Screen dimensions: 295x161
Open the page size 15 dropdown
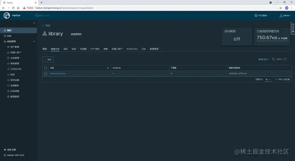[x=268, y=79]
